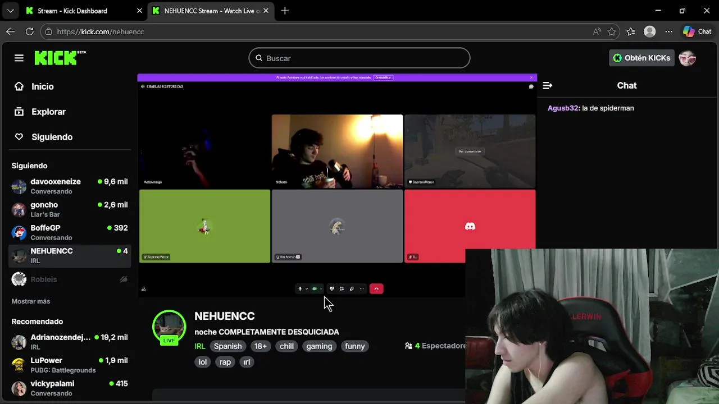Open Discord camera options arrow
The image size is (719, 404).
point(321,289)
